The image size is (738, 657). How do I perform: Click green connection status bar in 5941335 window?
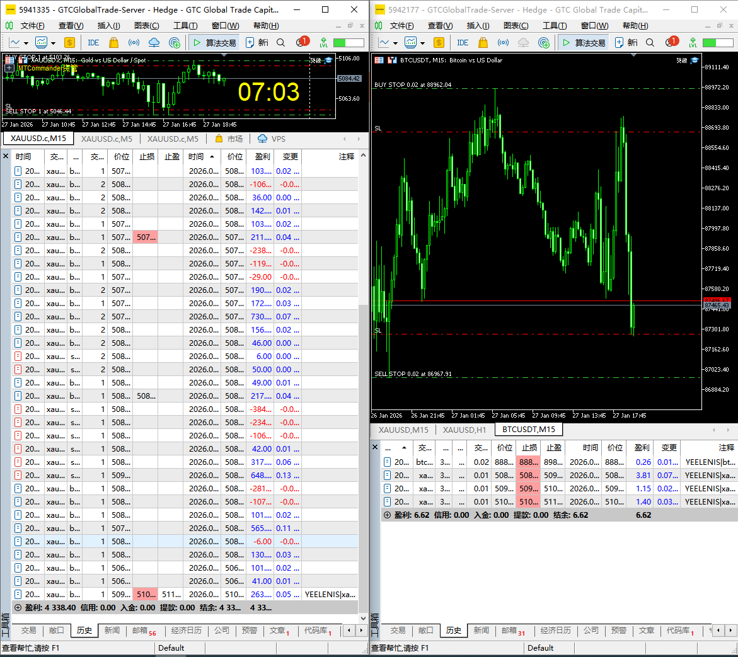coord(349,43)
